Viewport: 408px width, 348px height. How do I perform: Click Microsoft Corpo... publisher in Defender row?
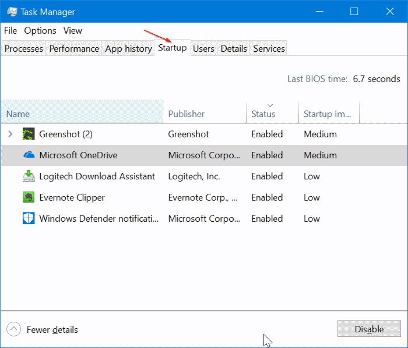pyautogui.click(x=204, y=218)
